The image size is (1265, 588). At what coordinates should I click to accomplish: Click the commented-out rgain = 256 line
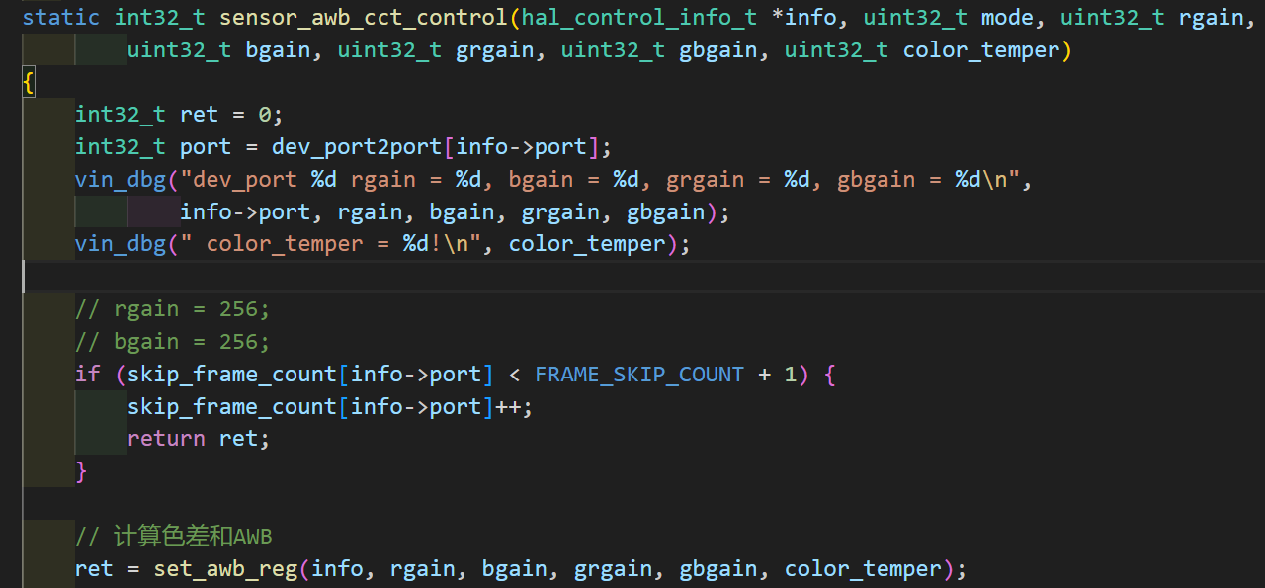[x=173, y=309]
